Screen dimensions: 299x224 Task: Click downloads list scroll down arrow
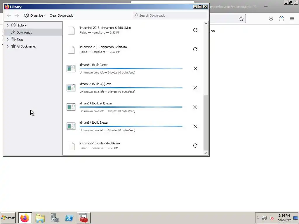tap(206, 153)
